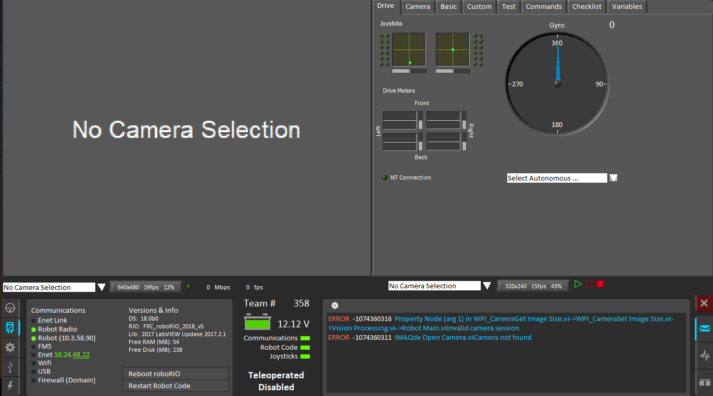Open right camera selection dropdown arrow
Viewport: 713px width, 396px height.
coord(487,286)
